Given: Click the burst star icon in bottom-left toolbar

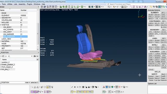Looking at the screenshot, I should (x=52, y=87).
